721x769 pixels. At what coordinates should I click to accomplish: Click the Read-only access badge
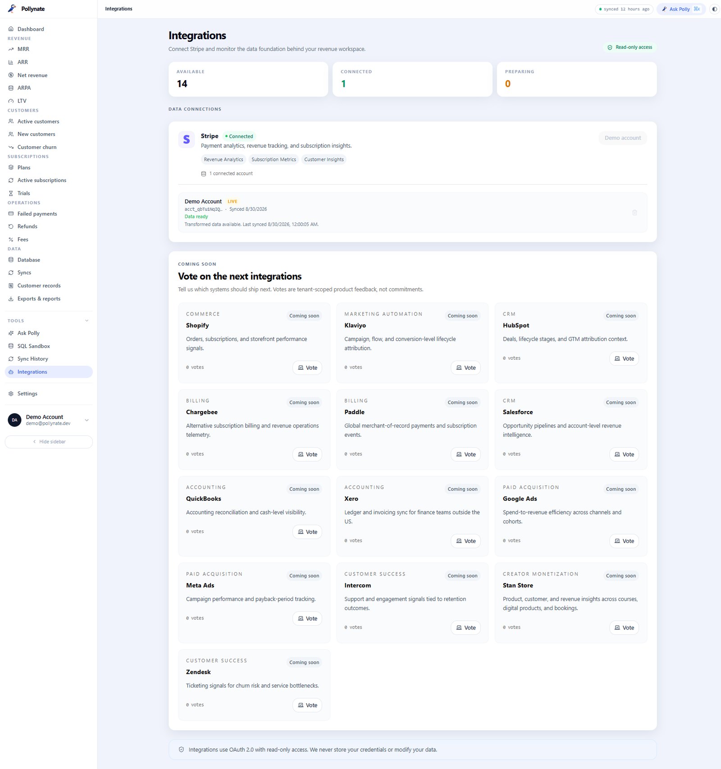coord(630,47)
